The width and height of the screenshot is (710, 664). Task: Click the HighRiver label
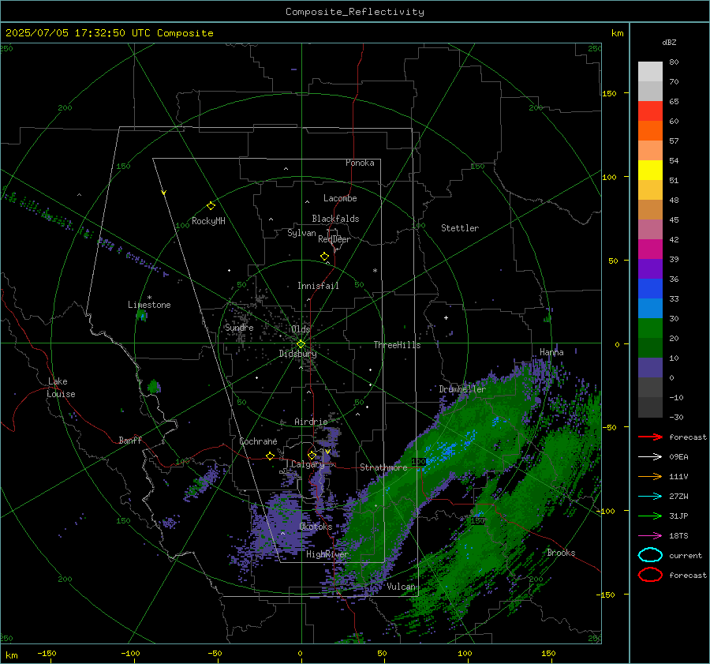point(327,554)
